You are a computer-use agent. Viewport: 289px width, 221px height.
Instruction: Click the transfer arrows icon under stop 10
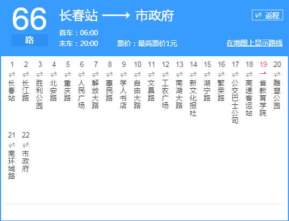click(x=138, y=74)
